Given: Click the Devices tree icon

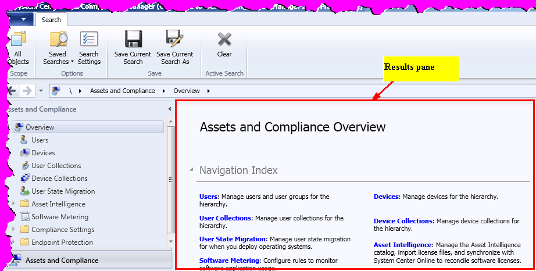Looking at the screenshot, I should (x=24, y=153).
